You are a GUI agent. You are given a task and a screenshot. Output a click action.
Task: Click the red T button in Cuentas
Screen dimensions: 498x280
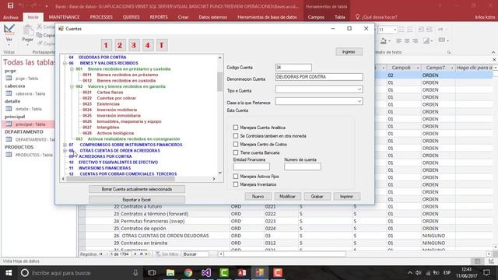(161, 45)
